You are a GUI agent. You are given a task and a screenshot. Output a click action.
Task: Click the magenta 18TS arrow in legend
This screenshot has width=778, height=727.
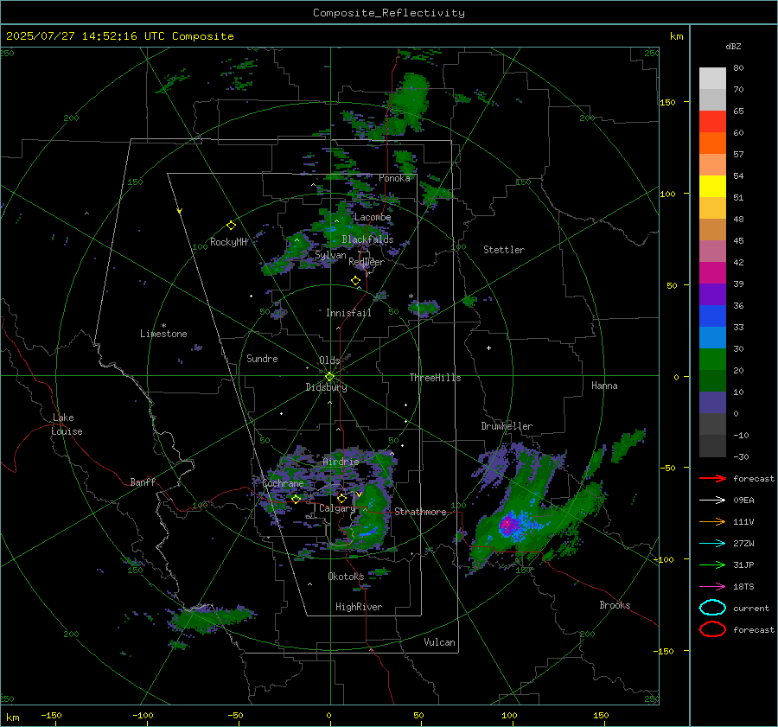[712, 587]
